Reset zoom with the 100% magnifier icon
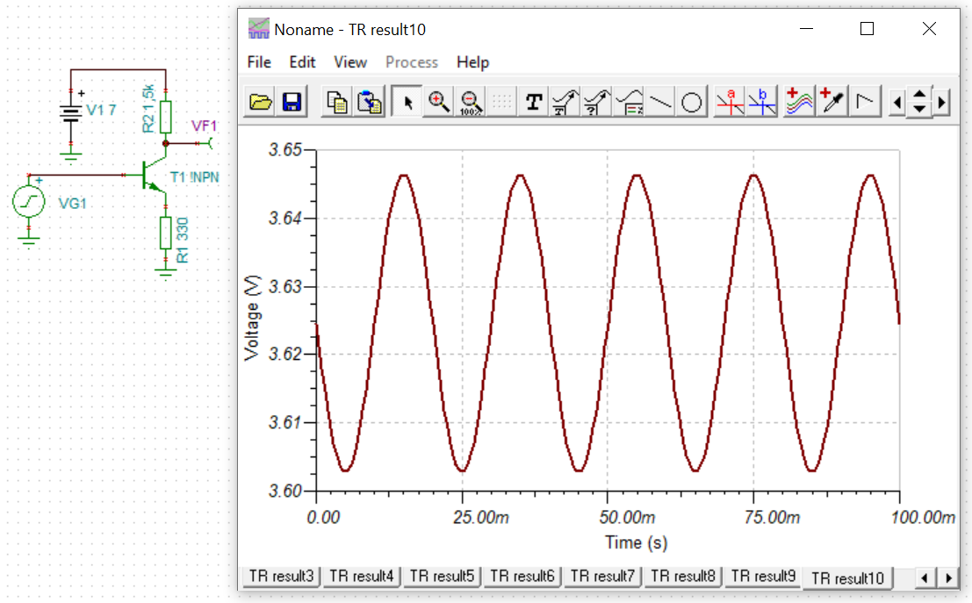 (472, 103)
